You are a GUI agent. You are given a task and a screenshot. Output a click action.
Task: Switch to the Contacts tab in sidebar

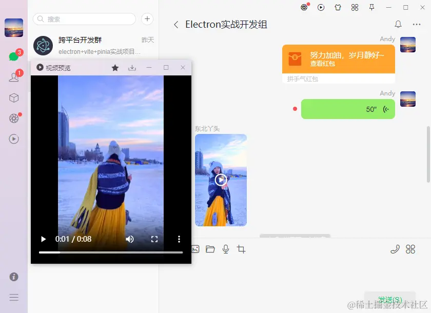[14, 77]
